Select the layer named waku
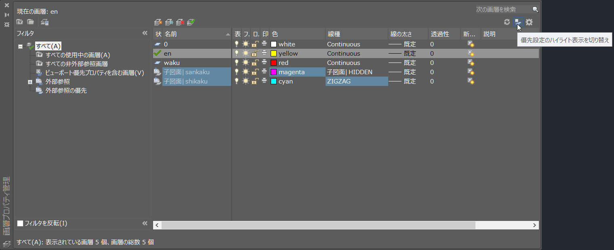This screenshot has width=614, height=250. 172,63
